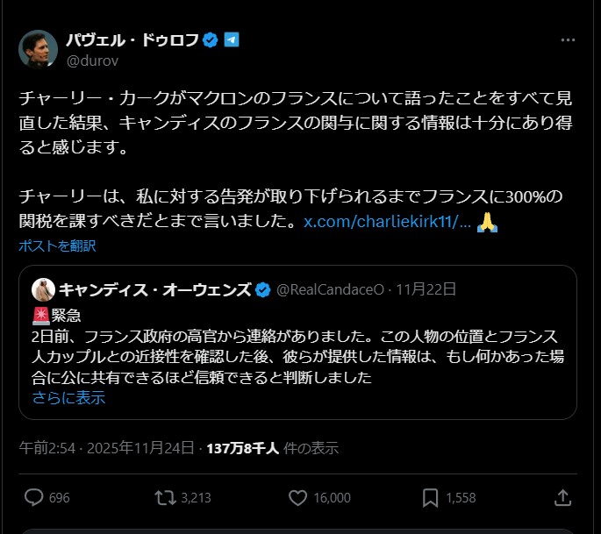Image resolution: width=601 pixels, height=534 pixels.
Task: Click the @durov handle
Action: click(91, 61)
